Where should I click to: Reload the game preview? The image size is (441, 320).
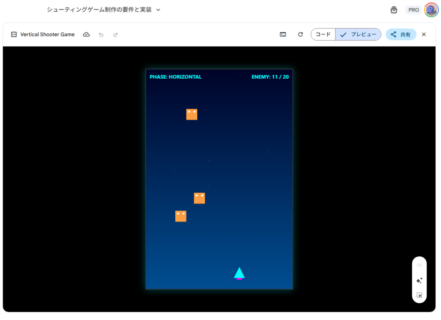coord(301,34)
